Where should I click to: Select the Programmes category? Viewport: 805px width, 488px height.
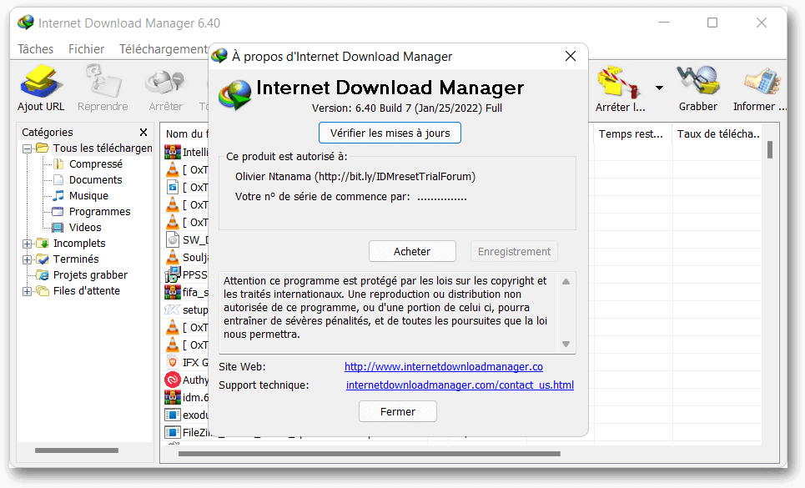pos(99,211)
